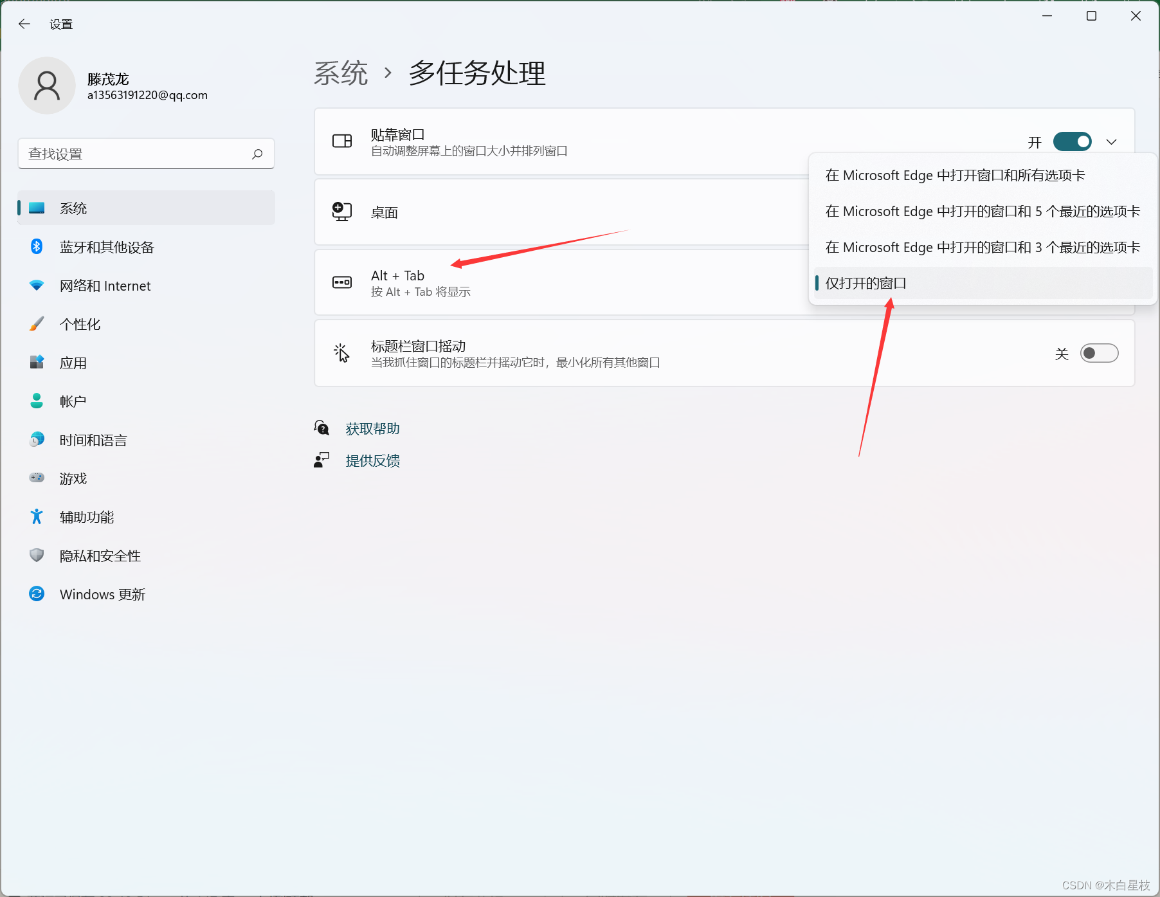
Task: Go to 个性化 settings
Action: pos(147,324)
